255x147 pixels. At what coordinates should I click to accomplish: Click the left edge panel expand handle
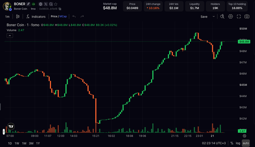point(4,132)
